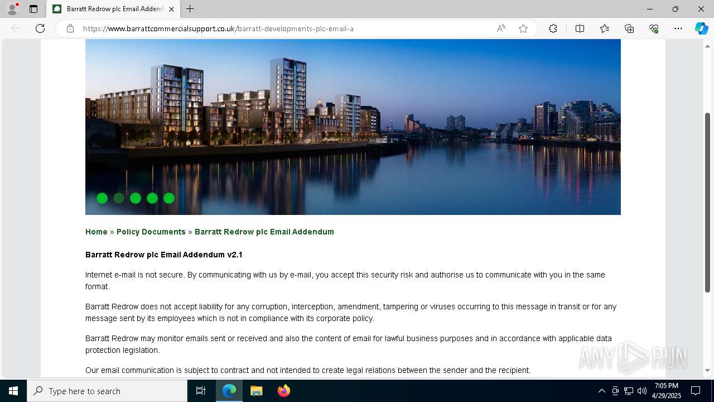Close the Barratt Redrow plc Email Addendum tab

coord(171,9)
